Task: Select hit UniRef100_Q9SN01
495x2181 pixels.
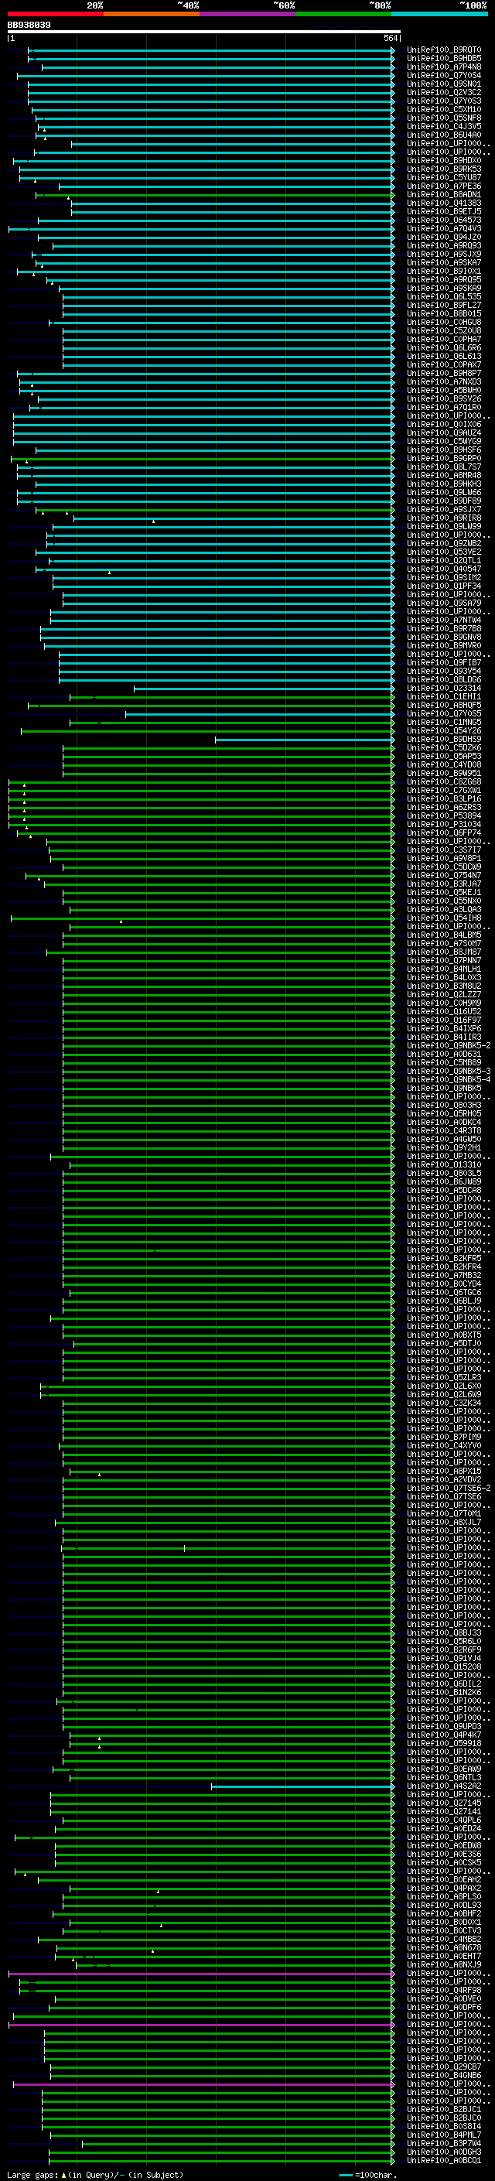Action: click(444, 84)
